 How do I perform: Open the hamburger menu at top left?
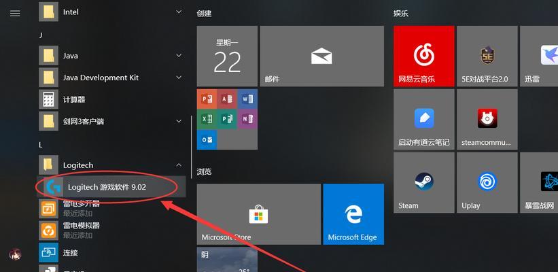coord(15,14)
